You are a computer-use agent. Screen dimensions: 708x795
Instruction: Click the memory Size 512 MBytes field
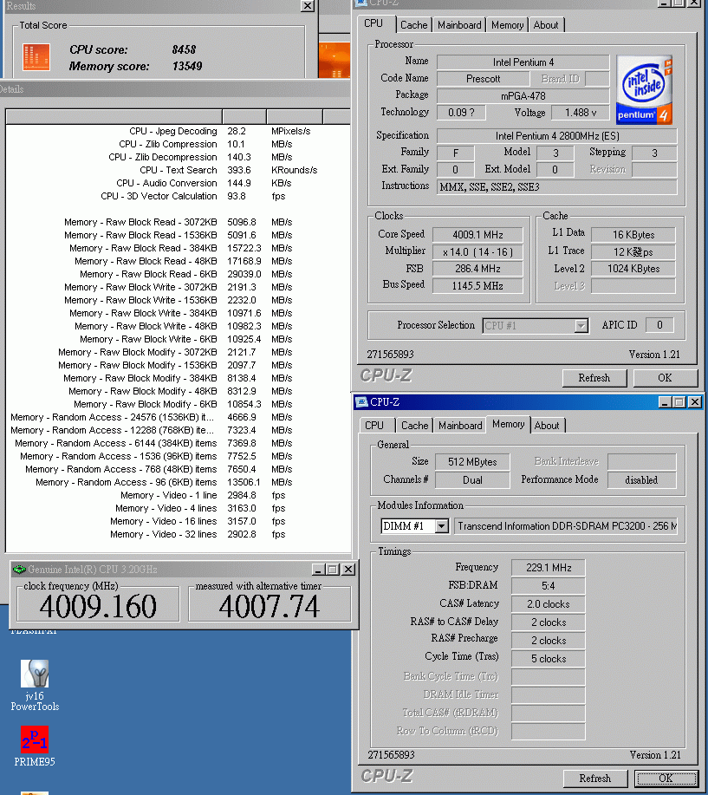pos(472,462)
